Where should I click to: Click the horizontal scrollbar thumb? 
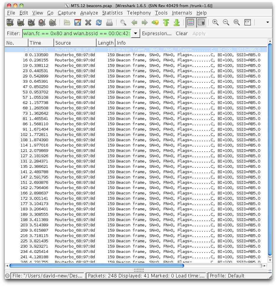point(97,266)
